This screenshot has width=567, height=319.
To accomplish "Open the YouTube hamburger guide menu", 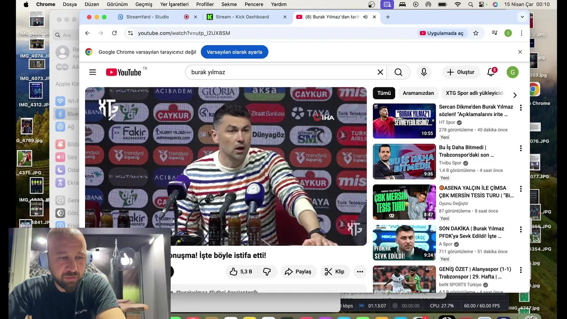I will [x=92, y=72].
